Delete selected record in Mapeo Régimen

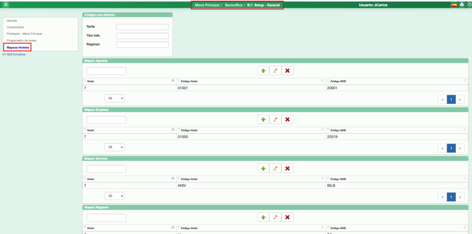[x=287, y=217]
